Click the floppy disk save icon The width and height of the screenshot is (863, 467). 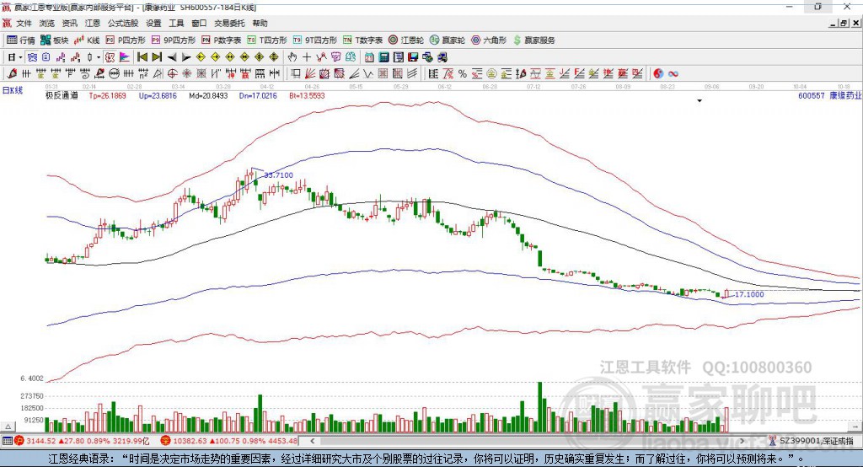(x=413, y=57)
